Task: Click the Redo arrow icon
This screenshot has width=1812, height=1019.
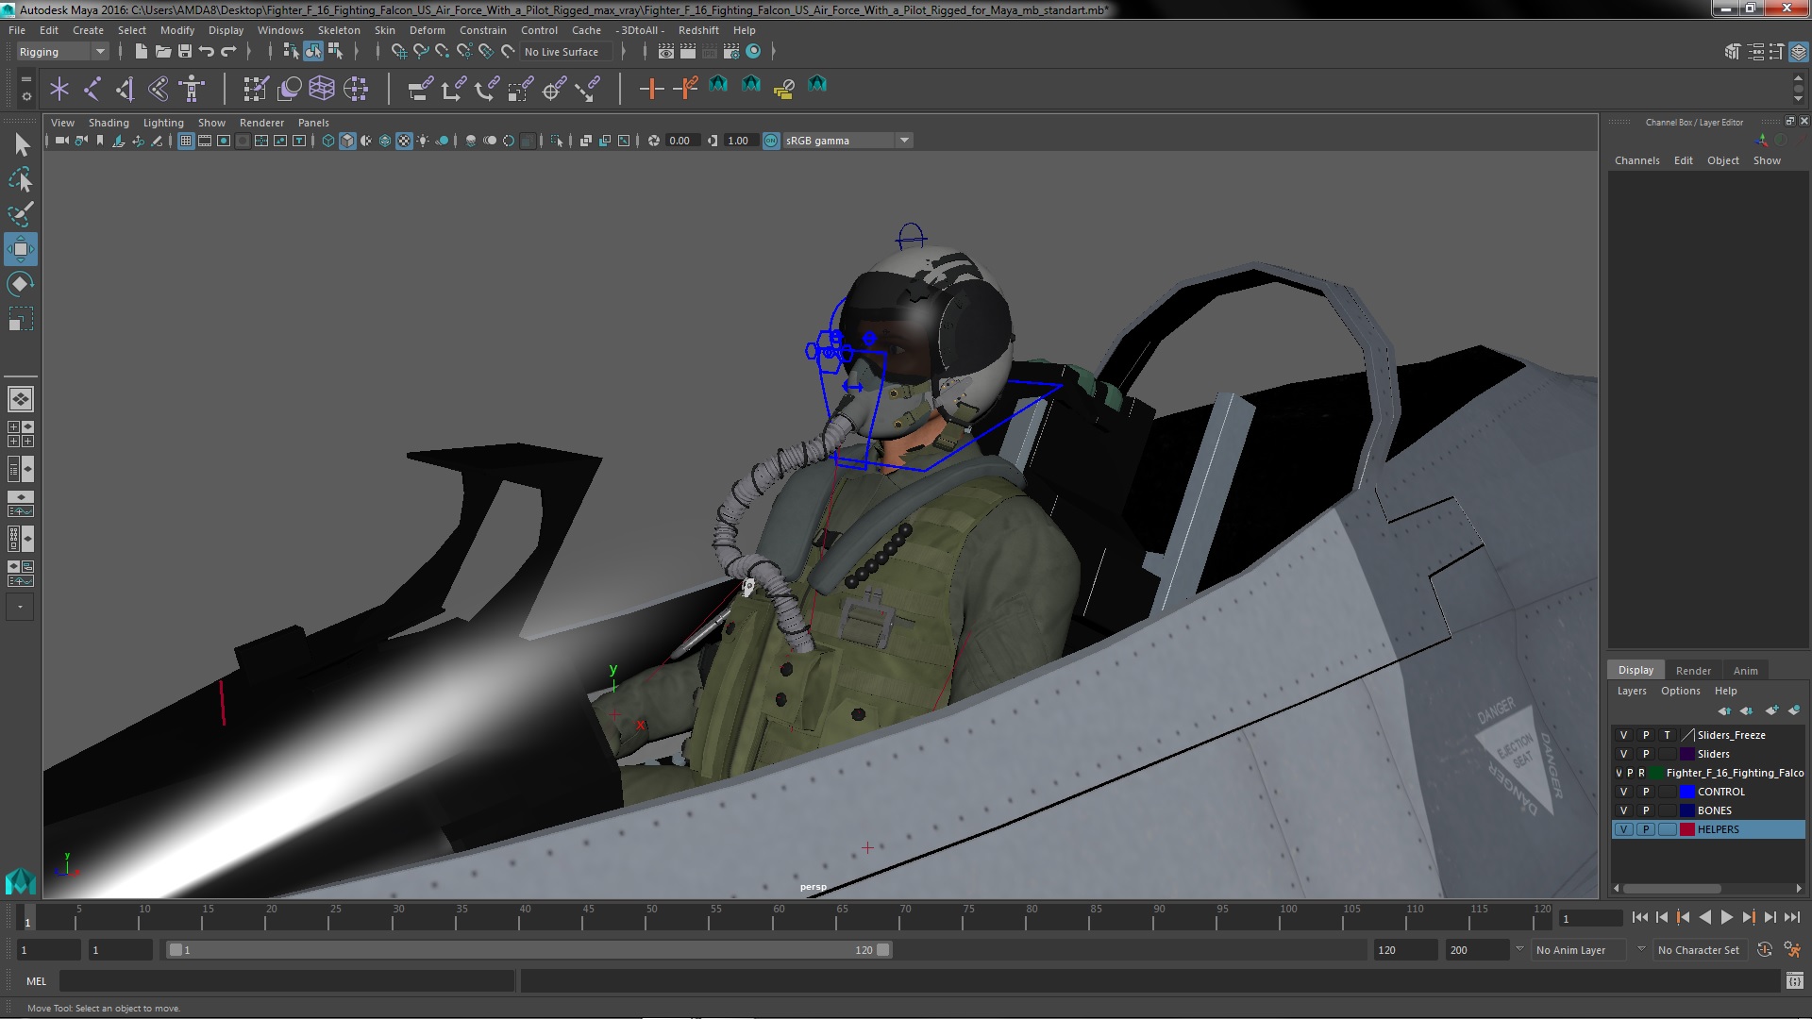Action: [x=228, y=52]
